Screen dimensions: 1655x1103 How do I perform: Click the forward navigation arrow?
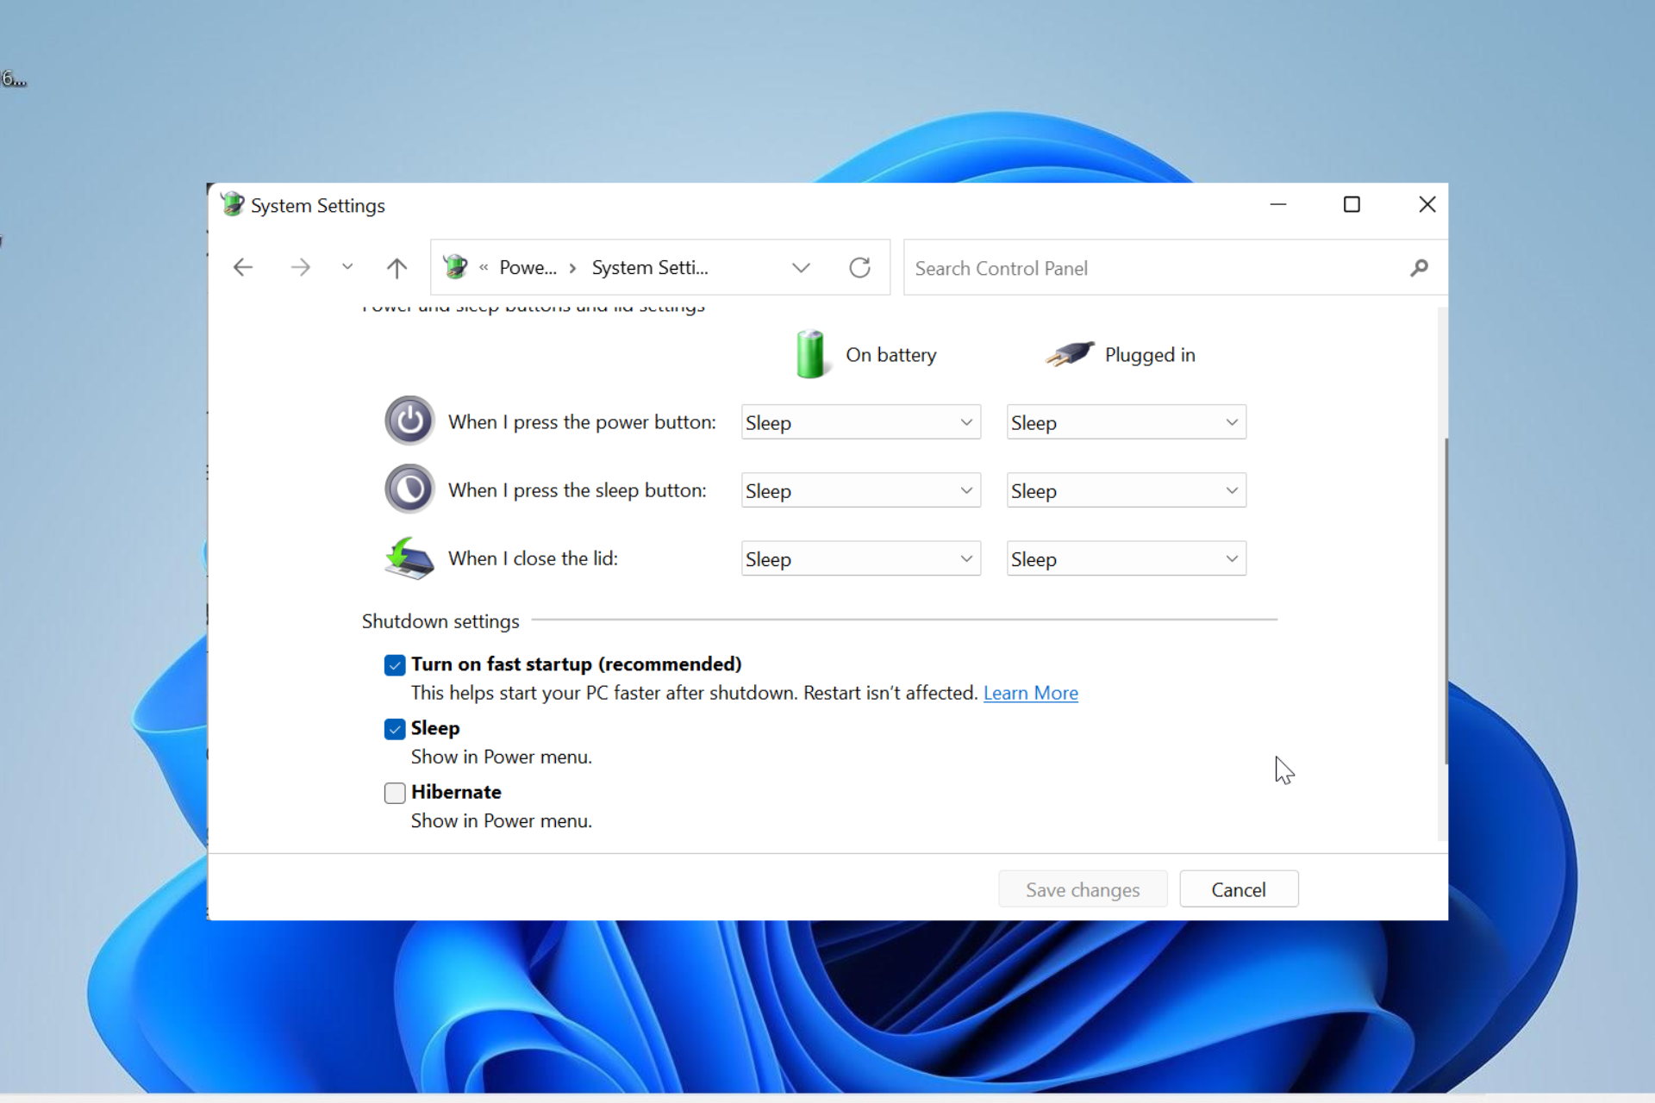pos(300,268)
